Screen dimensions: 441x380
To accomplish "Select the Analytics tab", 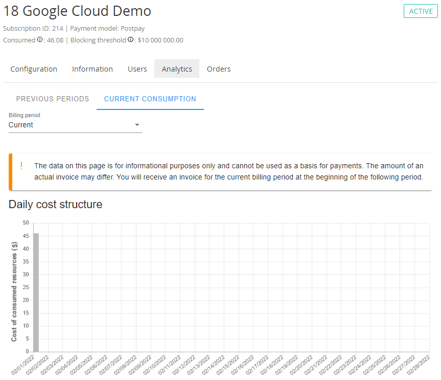I will coord(177,69).
